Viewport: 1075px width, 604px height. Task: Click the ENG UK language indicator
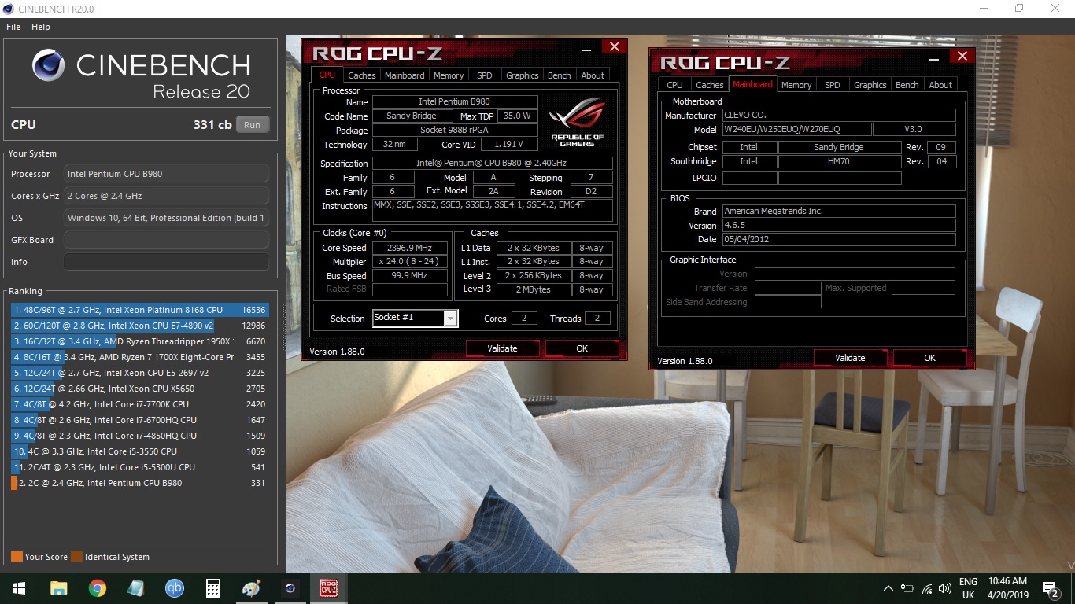968,588
